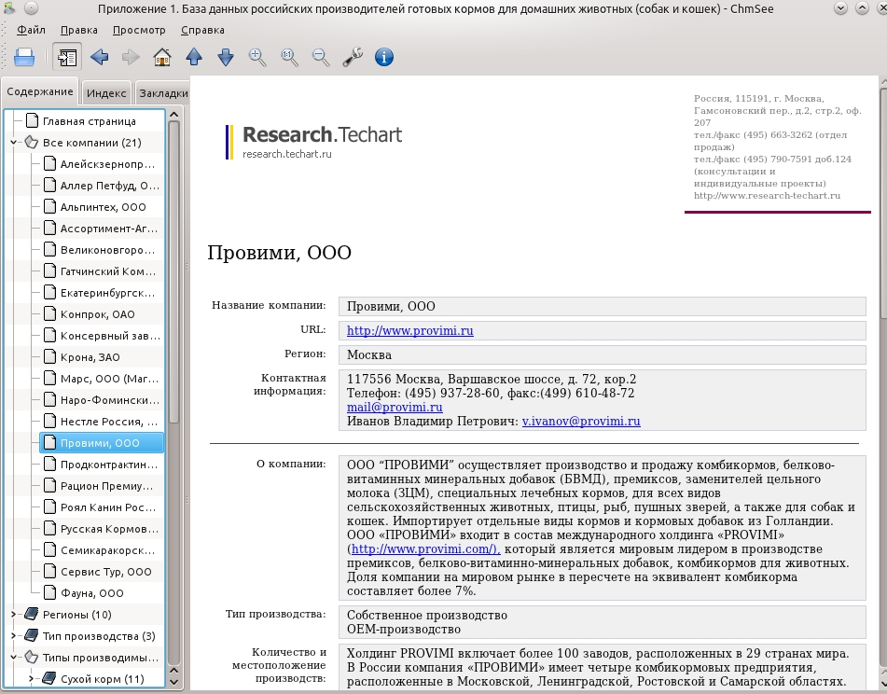Click the contents tree scroll-up arrow

[174, 115]
